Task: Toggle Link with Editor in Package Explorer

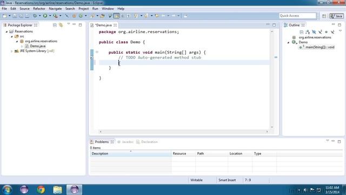Action: pyautogui.click(x=61, y=25)
